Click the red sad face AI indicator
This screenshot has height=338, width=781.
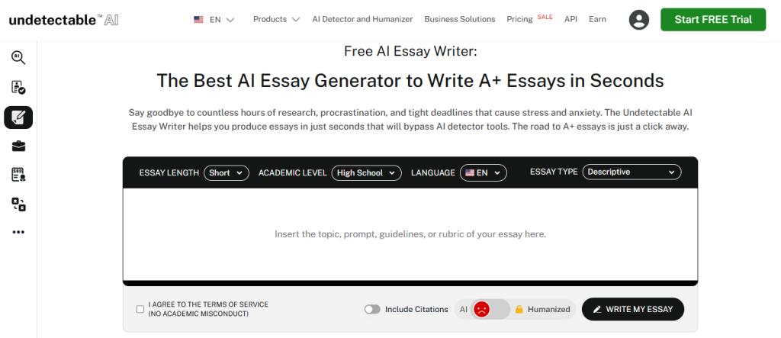tap(482, 309)
